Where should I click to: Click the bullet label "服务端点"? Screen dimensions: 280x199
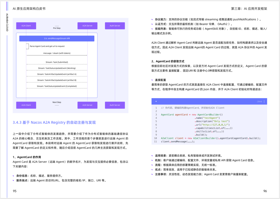tap(22, 180)
